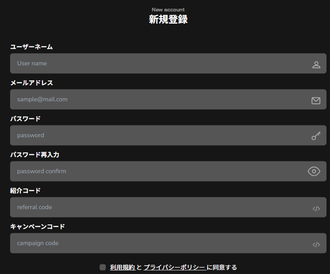This screenshot has height=274, width=330.
Task: Focus the campaign code input field
Action: click(x=168, y=243)
